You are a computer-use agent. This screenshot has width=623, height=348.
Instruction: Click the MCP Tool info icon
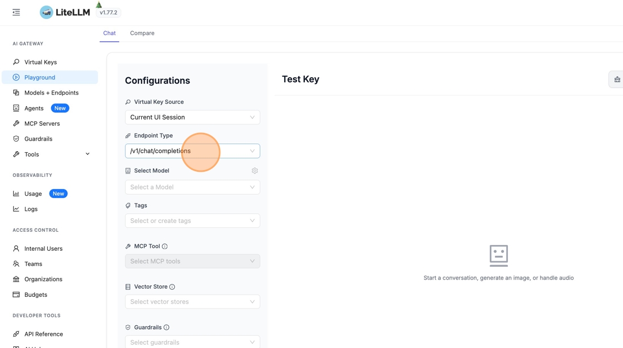[165, 246]
